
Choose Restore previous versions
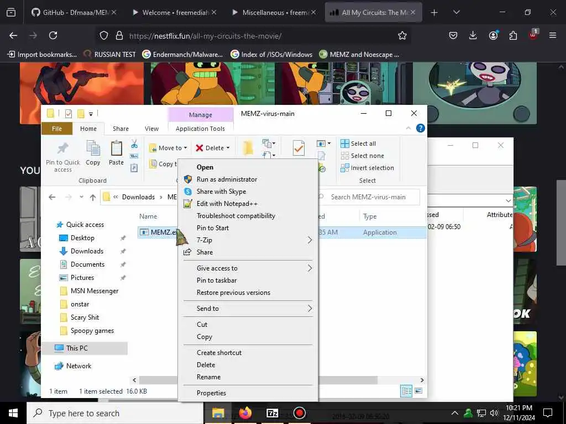(233, 293)
